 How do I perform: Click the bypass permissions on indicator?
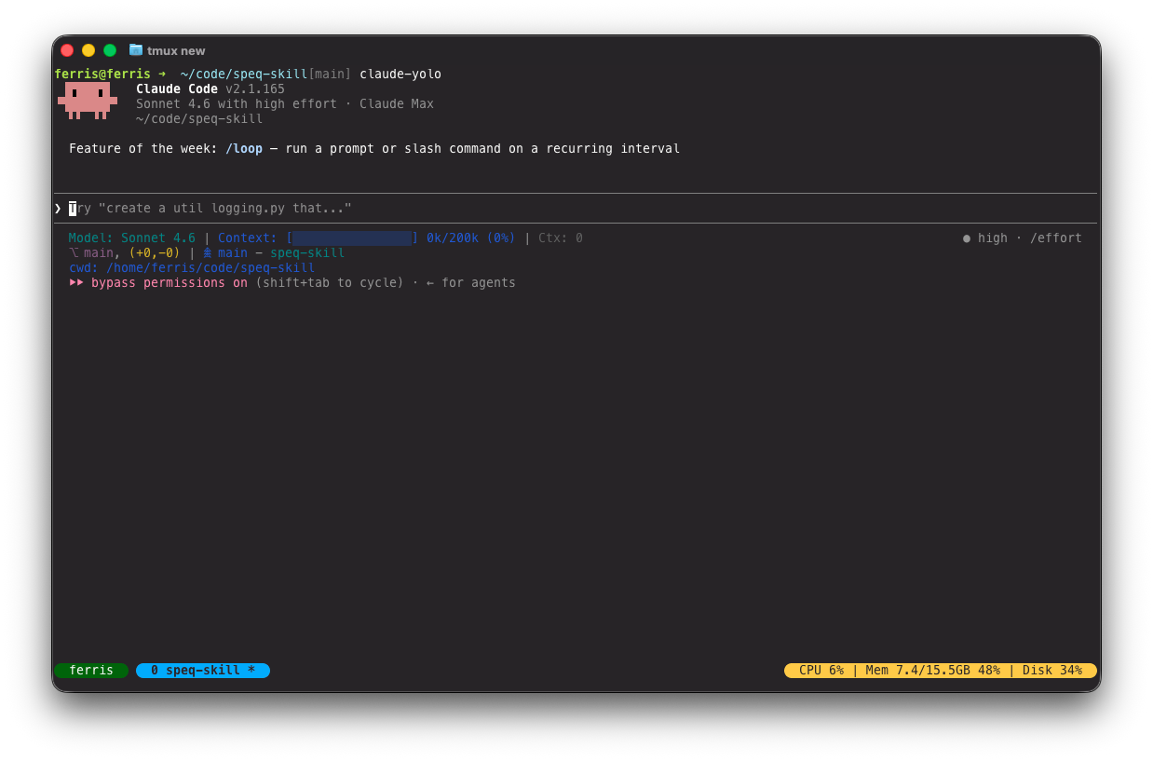[x=170, y=282]
